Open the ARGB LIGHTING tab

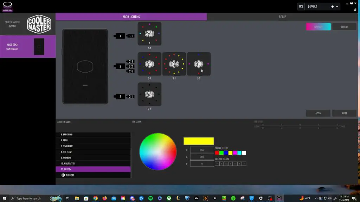[130, 16]
